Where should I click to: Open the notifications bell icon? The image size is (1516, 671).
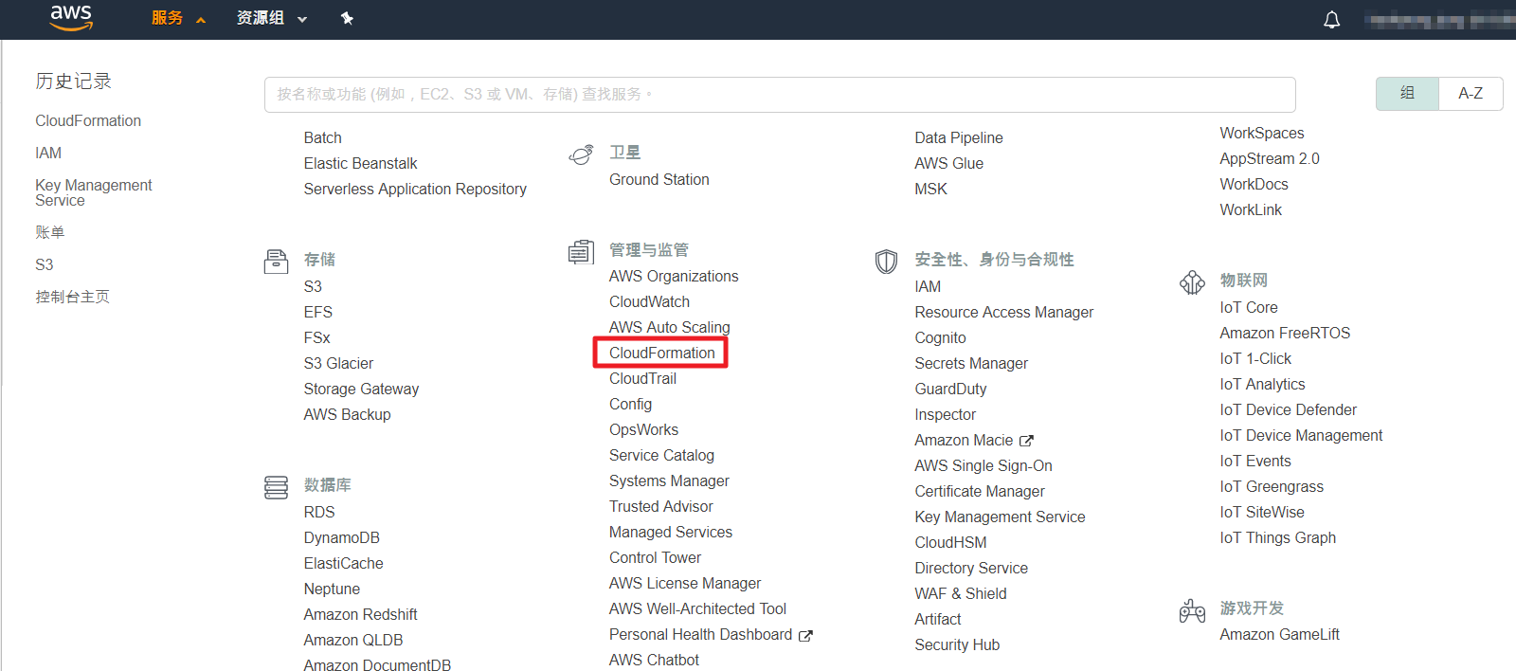(1331, 19)
